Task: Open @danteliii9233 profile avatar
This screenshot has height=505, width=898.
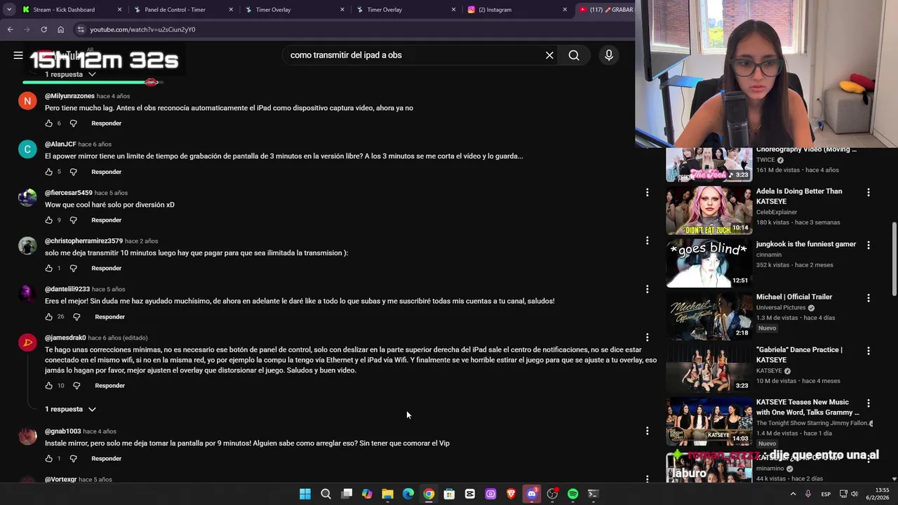Action: [27, 294]
